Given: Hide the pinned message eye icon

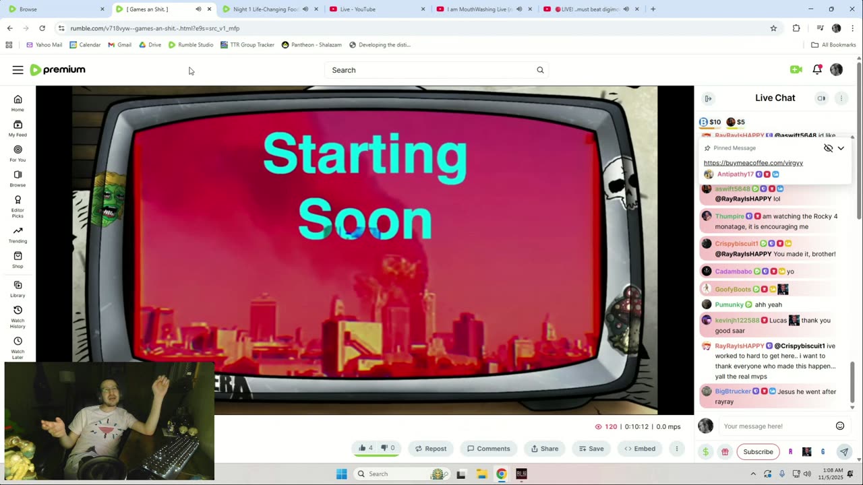Looking at the screenshot, I should (x=828, y=148).
